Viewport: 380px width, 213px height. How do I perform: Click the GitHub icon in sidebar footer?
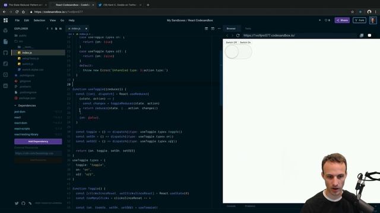click(23, 204)
